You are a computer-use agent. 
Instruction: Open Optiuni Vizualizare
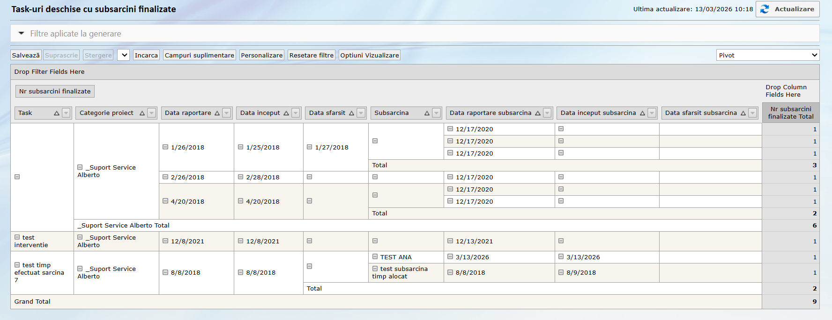click(369, 55)
